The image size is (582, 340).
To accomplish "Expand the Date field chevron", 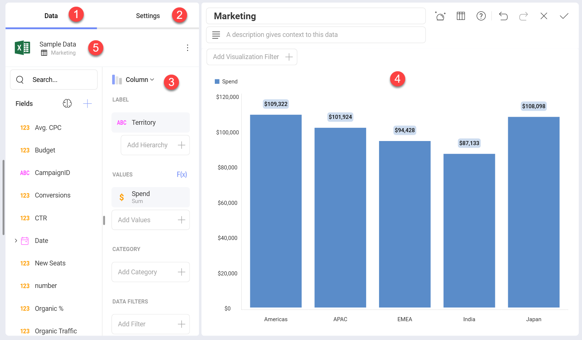I will pyautogui.click(x=16, y=241).
